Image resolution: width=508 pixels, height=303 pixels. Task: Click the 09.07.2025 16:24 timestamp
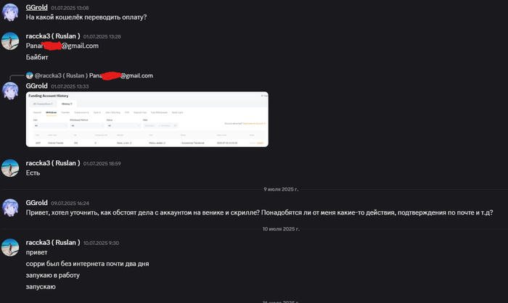70,203
